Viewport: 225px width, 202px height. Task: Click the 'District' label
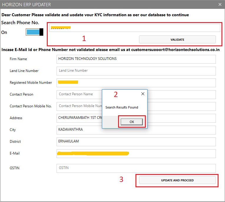15,141
